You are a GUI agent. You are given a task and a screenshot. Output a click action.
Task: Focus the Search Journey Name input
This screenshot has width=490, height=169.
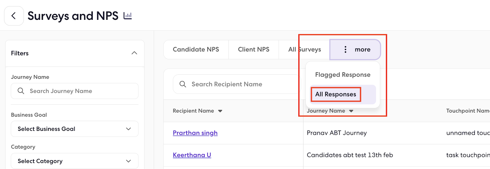tap(75, 91)
